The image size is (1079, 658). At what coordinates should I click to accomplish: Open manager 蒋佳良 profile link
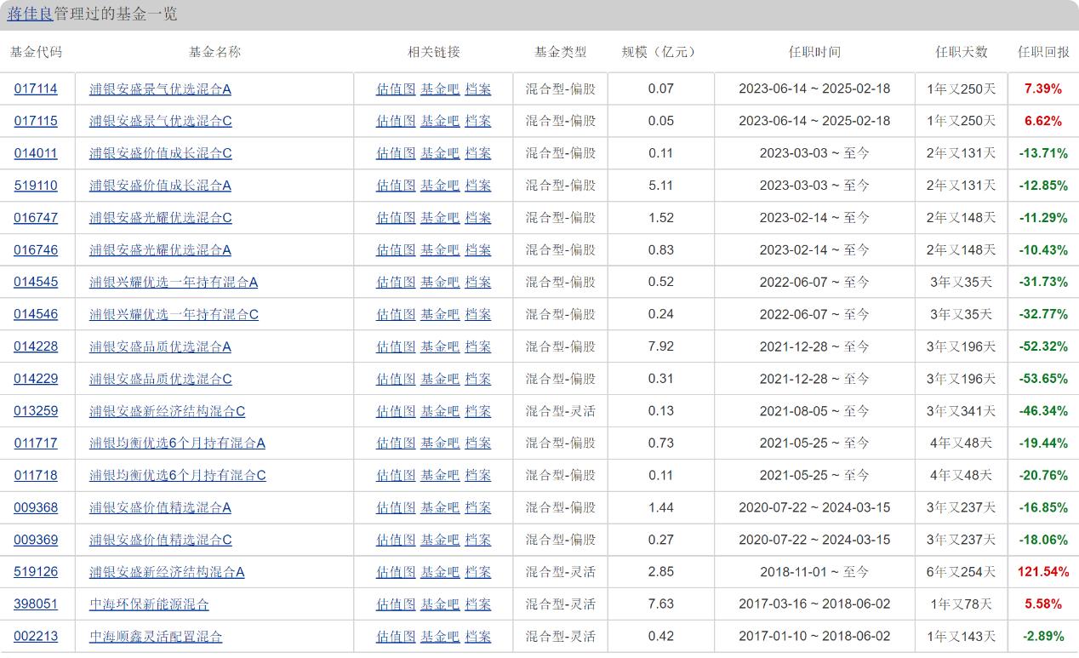(30, 14)
